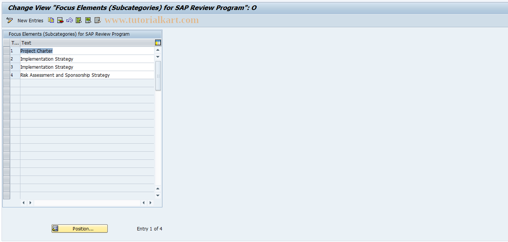The height and width of the screenshot is (242, 508).
Task: Select the row selector for entry 2
Action: [7, 59]
